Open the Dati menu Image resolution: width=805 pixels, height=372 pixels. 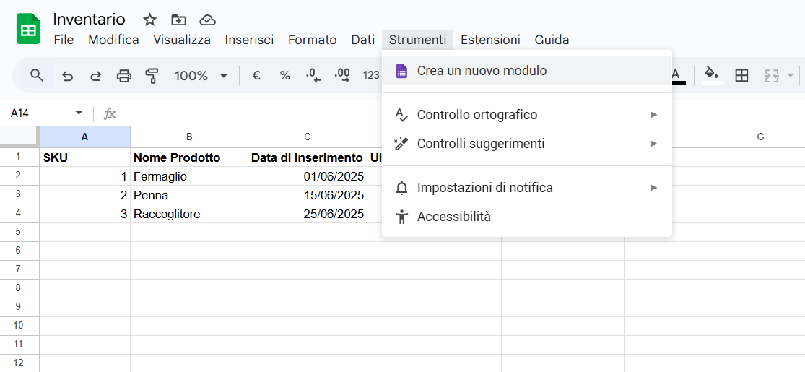363,40
